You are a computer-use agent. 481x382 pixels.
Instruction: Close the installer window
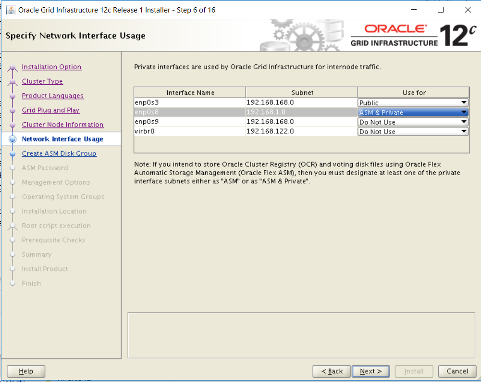(x=468, y=10)
